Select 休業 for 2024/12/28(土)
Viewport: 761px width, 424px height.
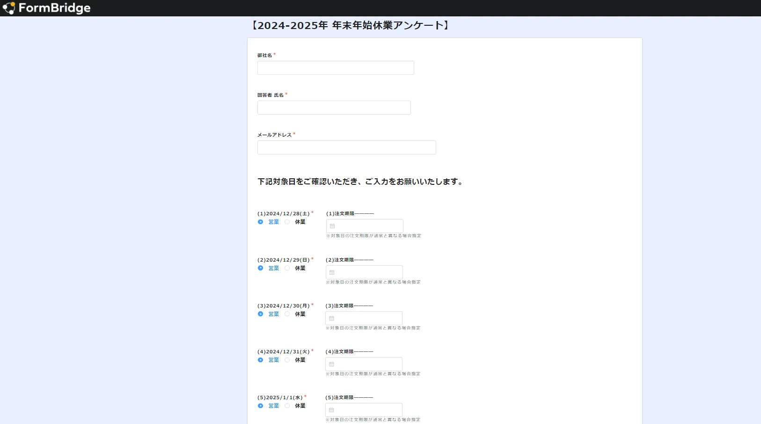click(287, 222)
